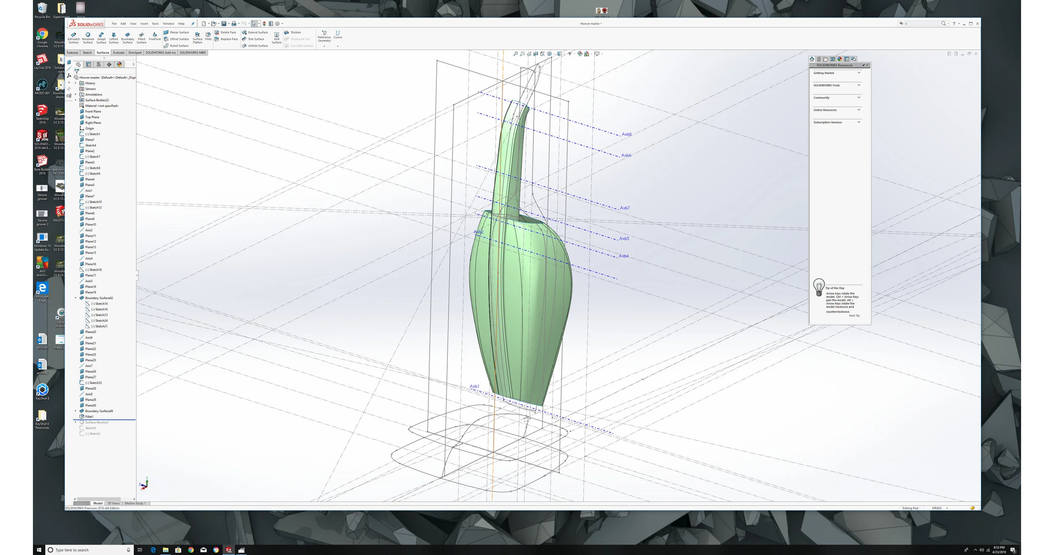Select (-) Sketch33 in the feature tree

coord(91,383)
